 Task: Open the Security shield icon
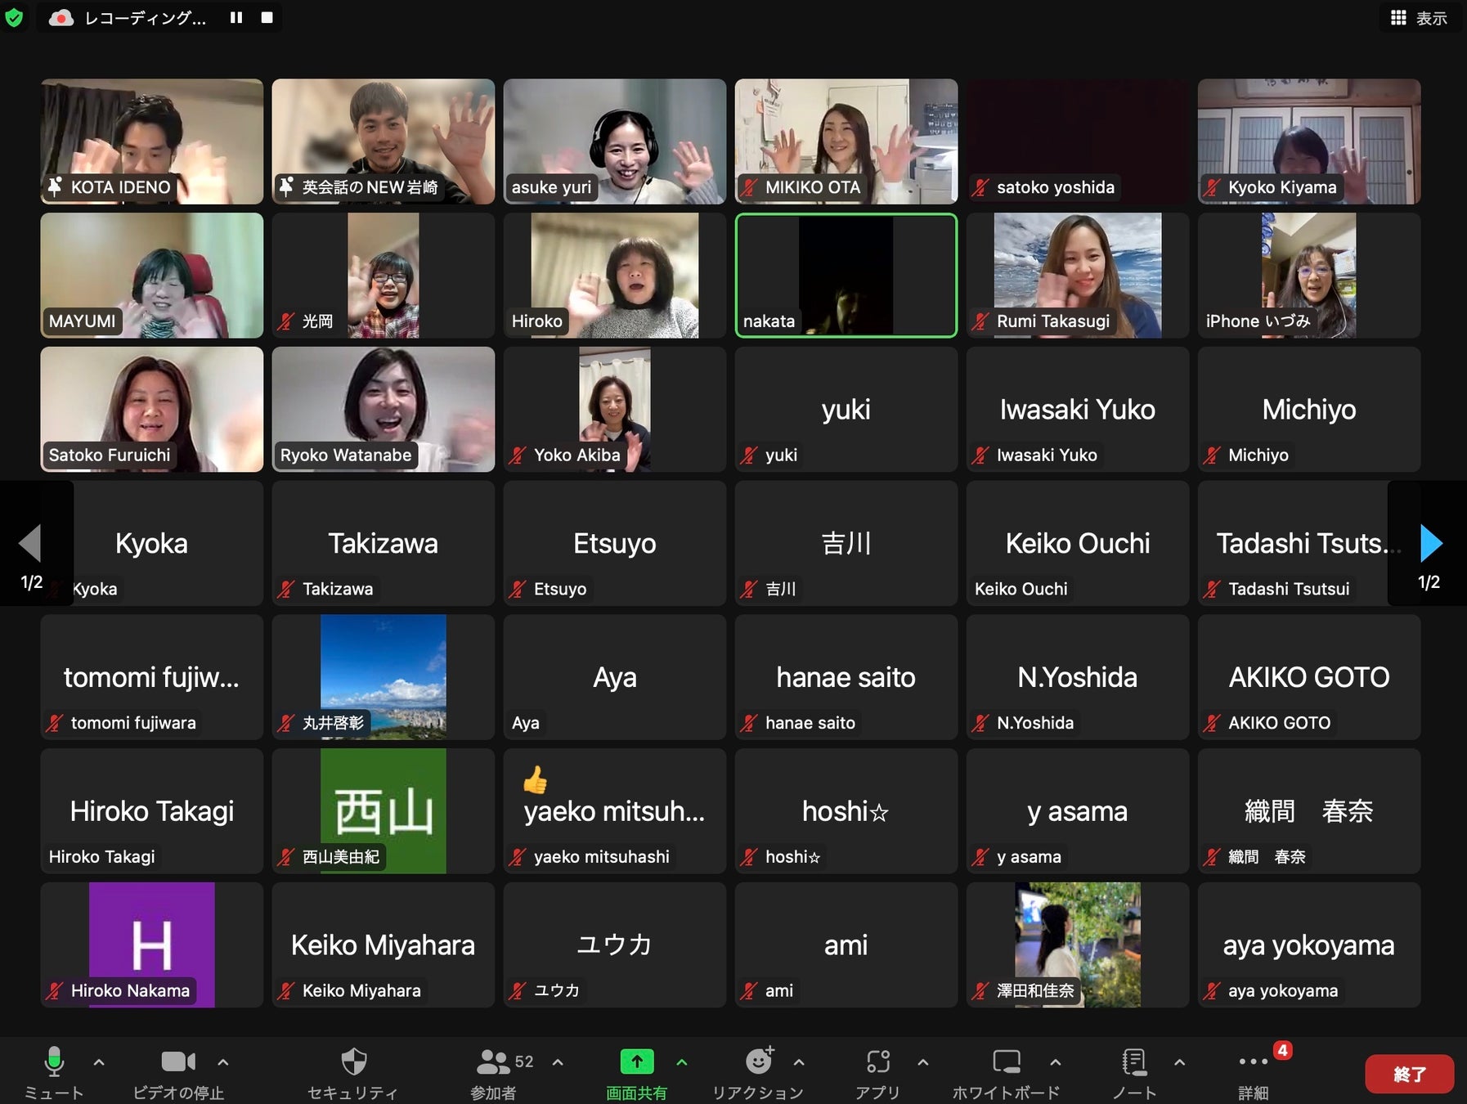tap(353, 1061)
